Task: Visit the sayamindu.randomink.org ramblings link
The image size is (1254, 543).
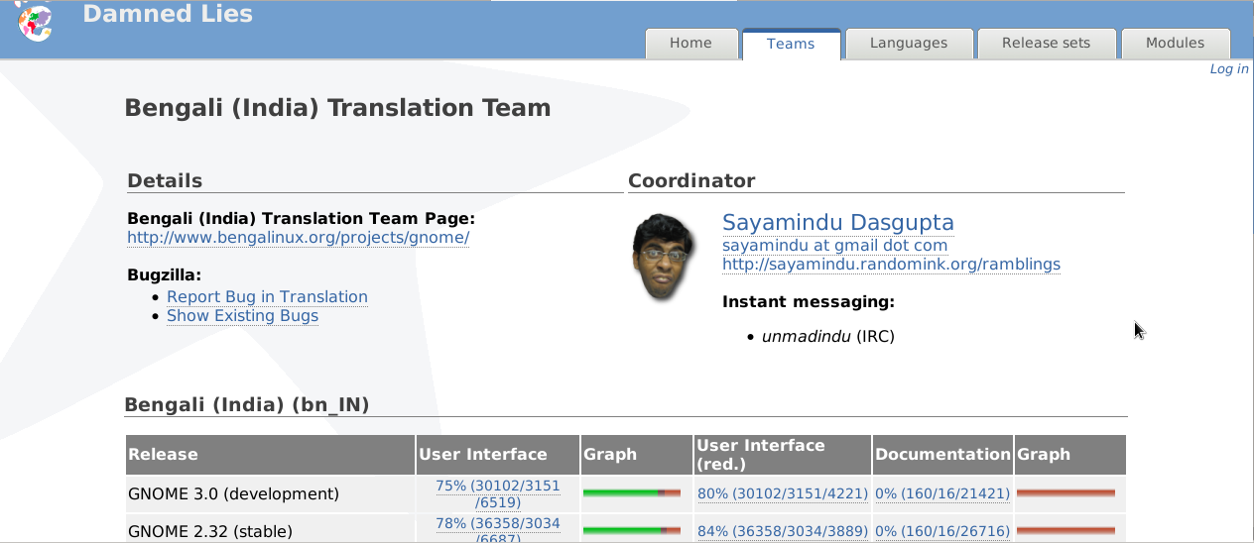Action: [891, 265]
